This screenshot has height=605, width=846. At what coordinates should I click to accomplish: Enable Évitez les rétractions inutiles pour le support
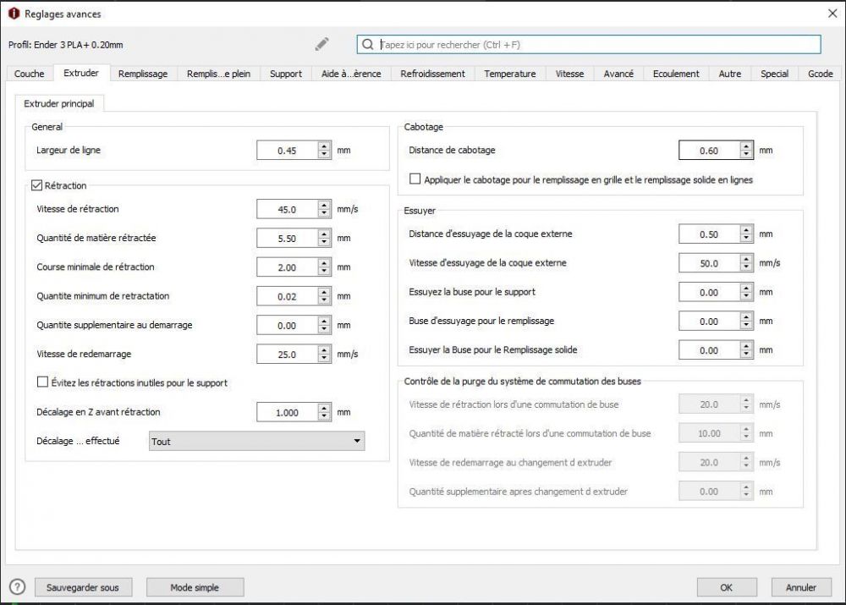tap(42, 382)
